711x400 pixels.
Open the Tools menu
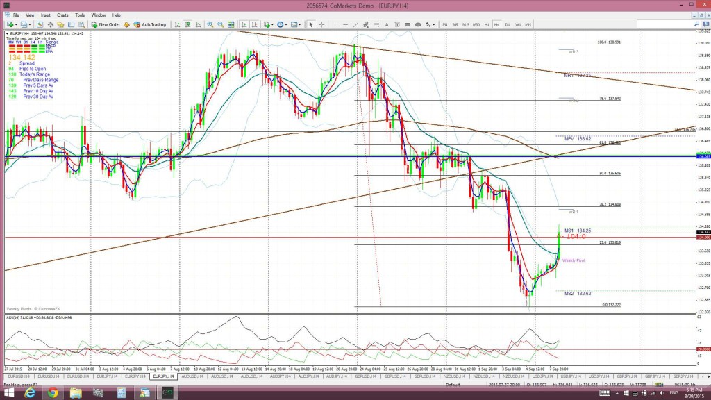tap(80, 15)
